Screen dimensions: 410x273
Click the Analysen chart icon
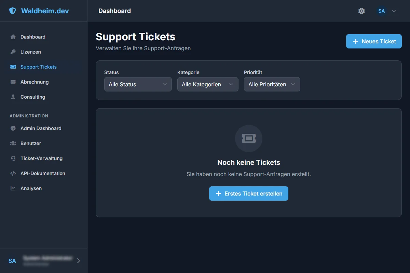[13, 188]
